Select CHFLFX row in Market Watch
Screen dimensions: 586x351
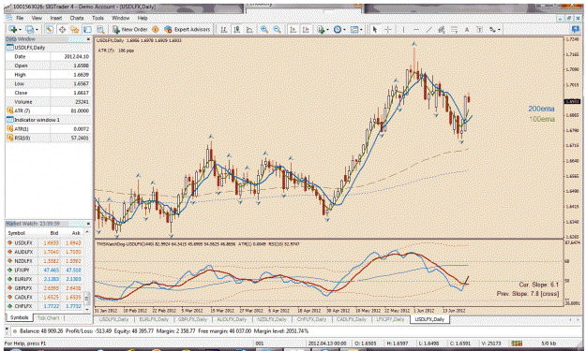click(x=45, y=306)
